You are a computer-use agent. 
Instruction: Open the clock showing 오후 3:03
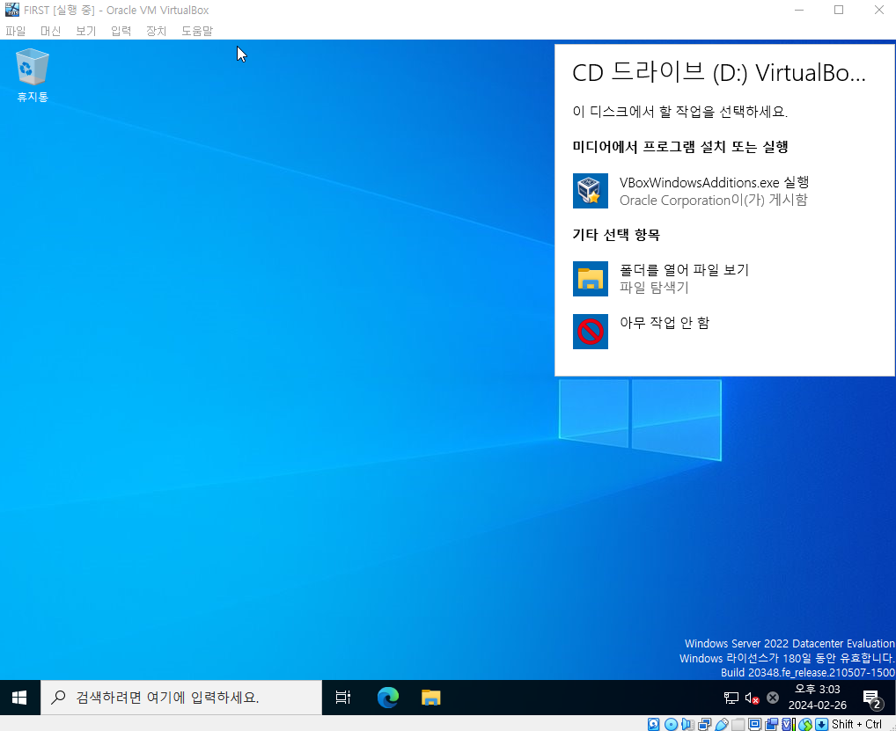817,698
